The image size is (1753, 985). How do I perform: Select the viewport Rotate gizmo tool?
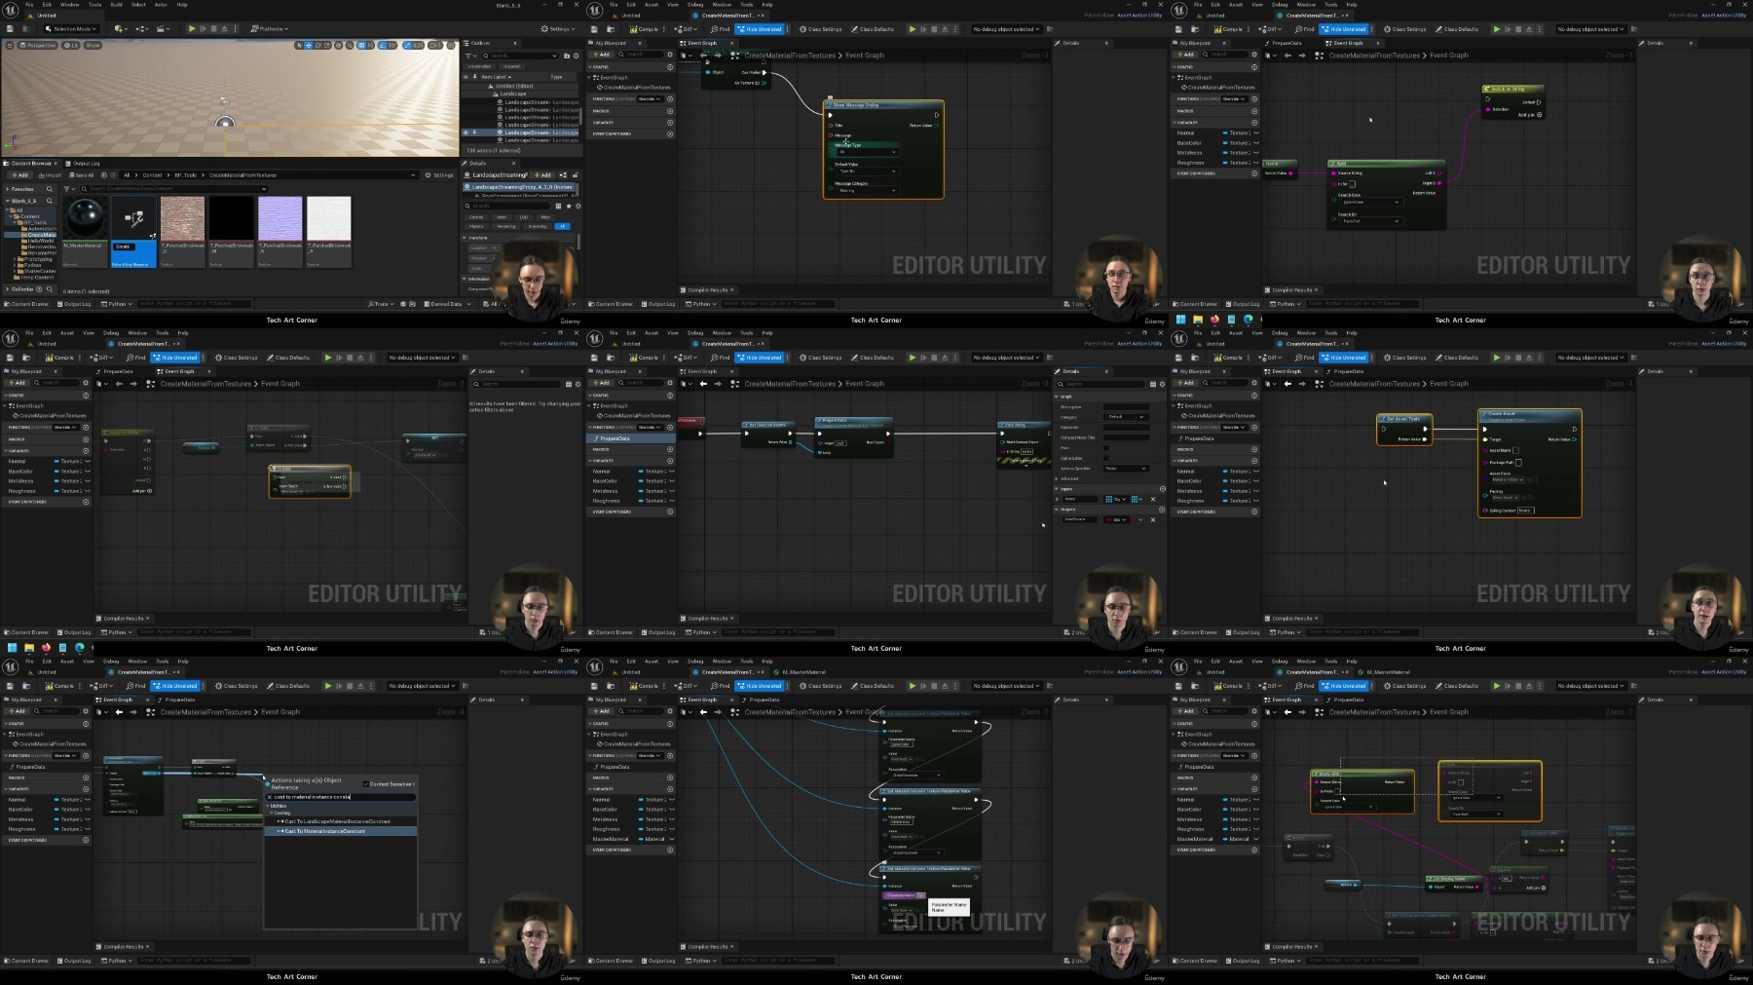pyautogui.click(x=318, y=45)
